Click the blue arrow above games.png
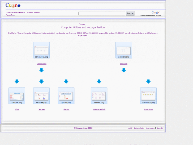Image resolution: width=193 pixels, height=145 pixels. pos(66,81)
